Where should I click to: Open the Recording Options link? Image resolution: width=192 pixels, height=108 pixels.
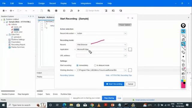click(x=67, y=75)
